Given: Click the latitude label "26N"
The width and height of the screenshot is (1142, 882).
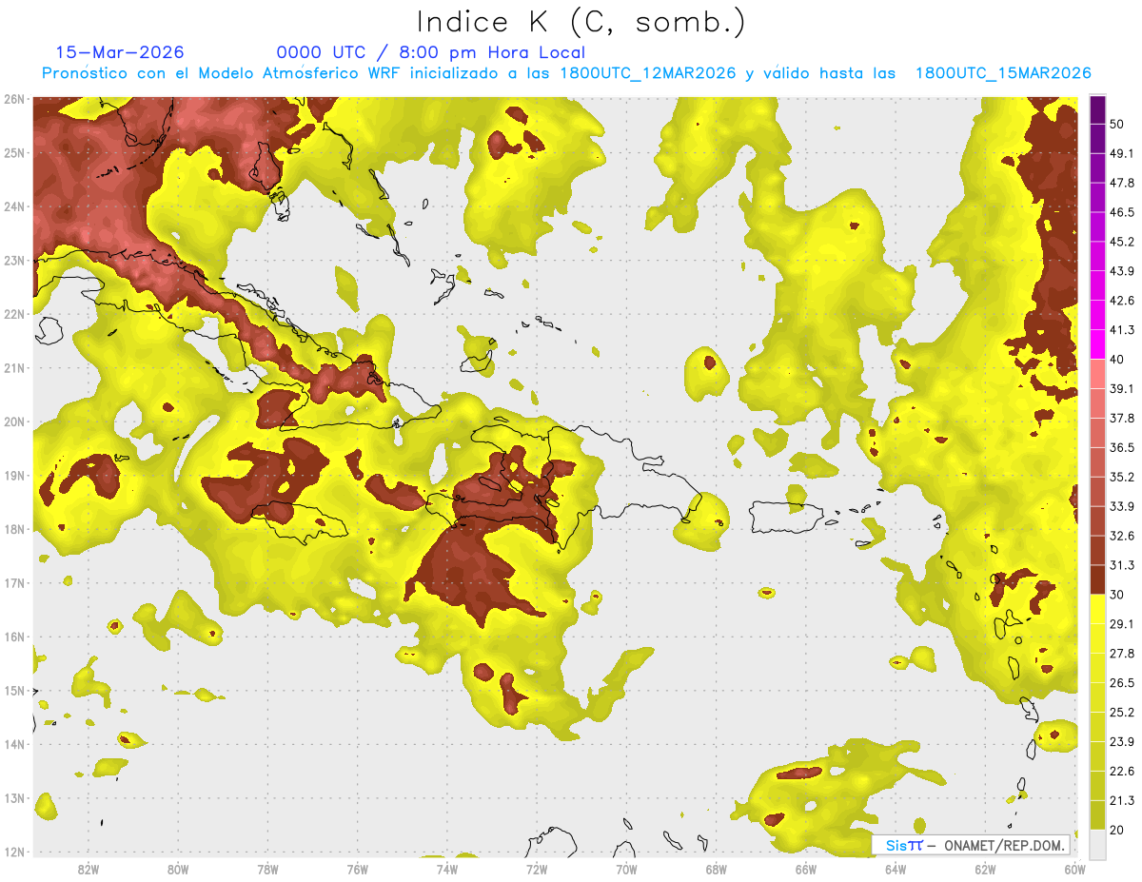Looking at the screenshot, I should tap(14, 99).
